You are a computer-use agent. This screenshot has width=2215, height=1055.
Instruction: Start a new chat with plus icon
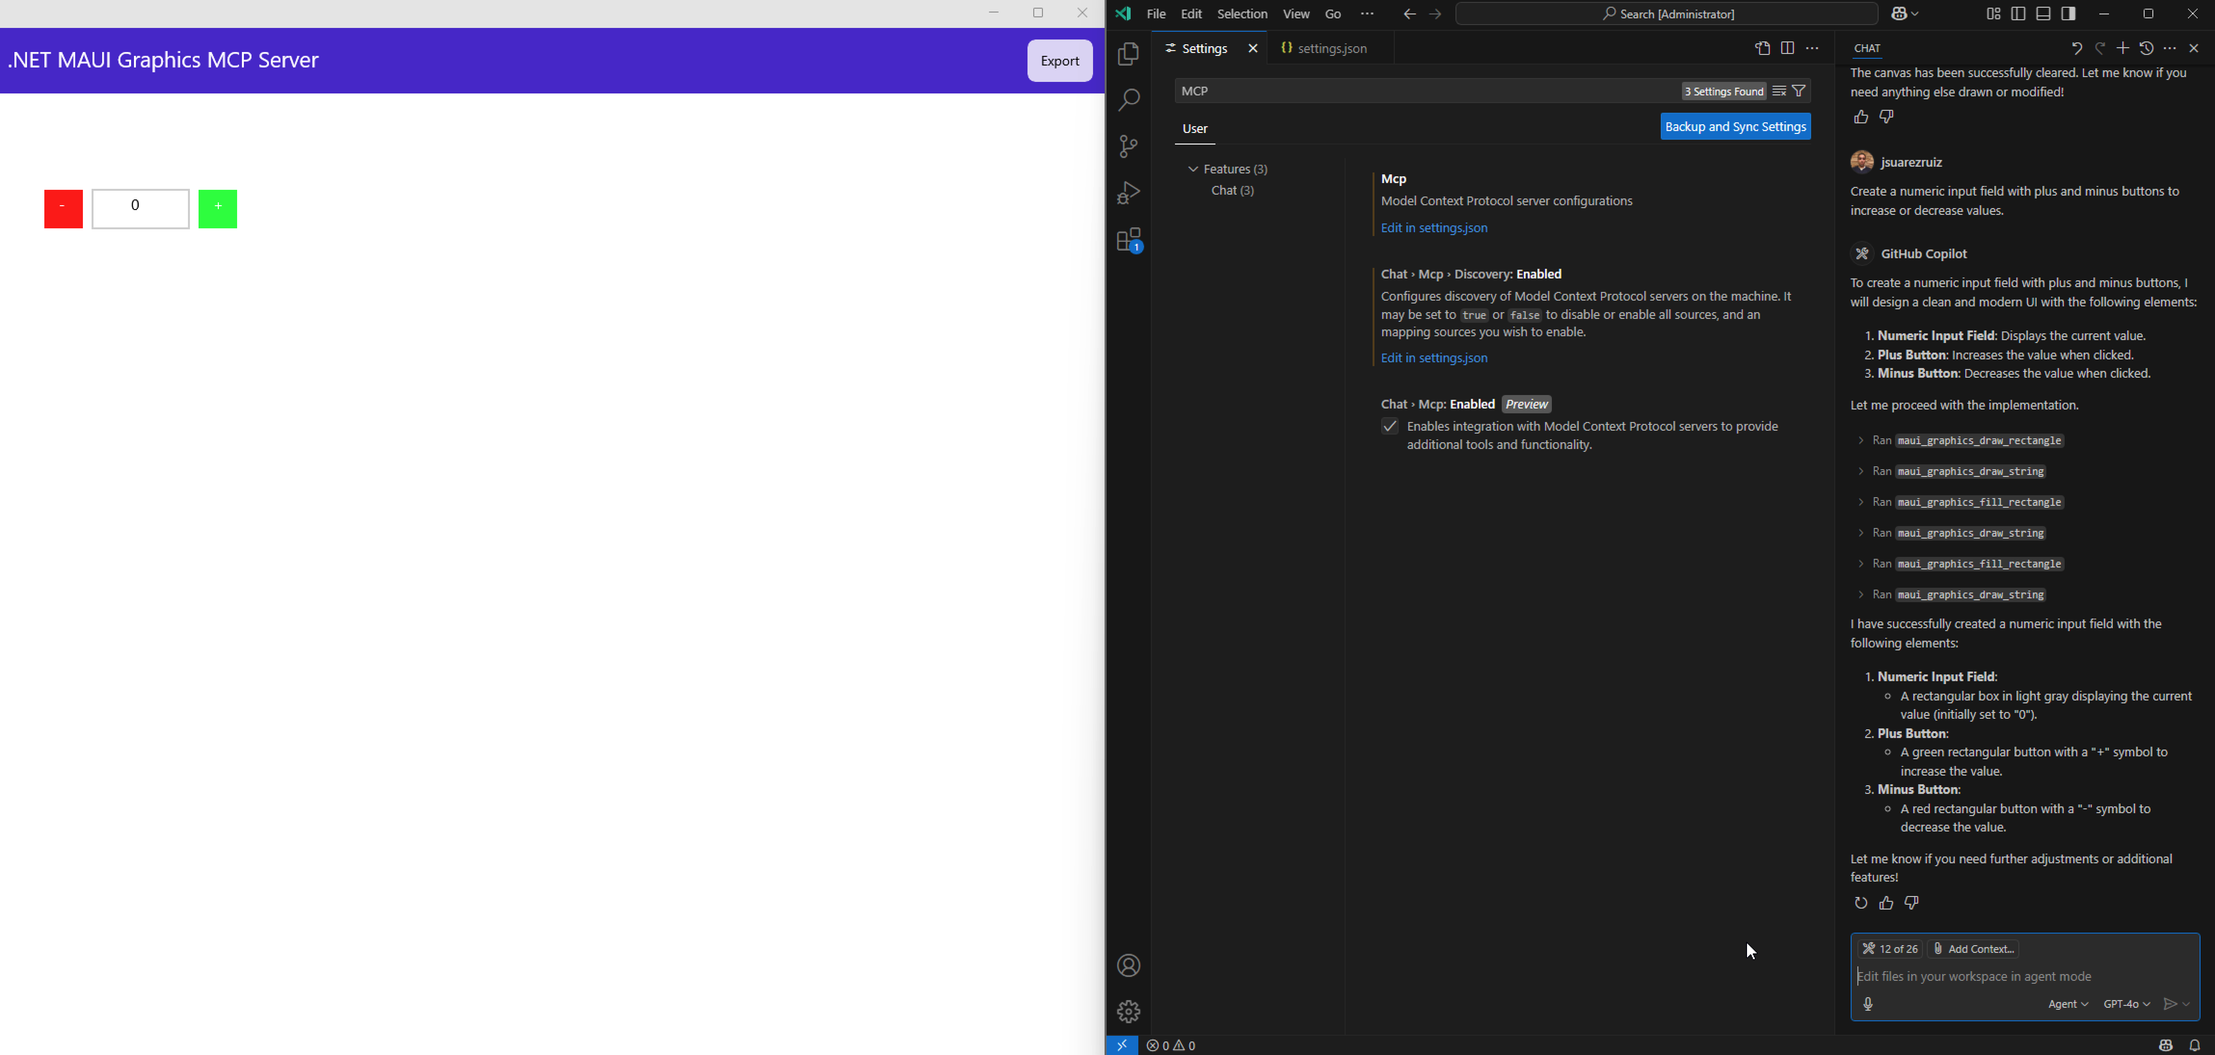tap(2123, 49)
